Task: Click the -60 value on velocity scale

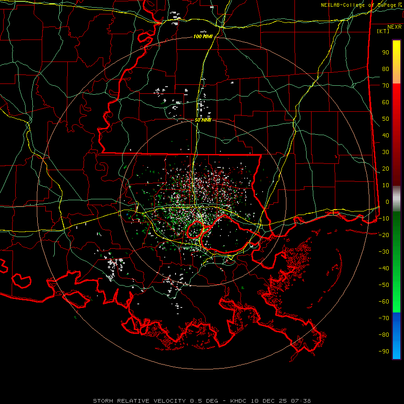Action: point(384,302)
